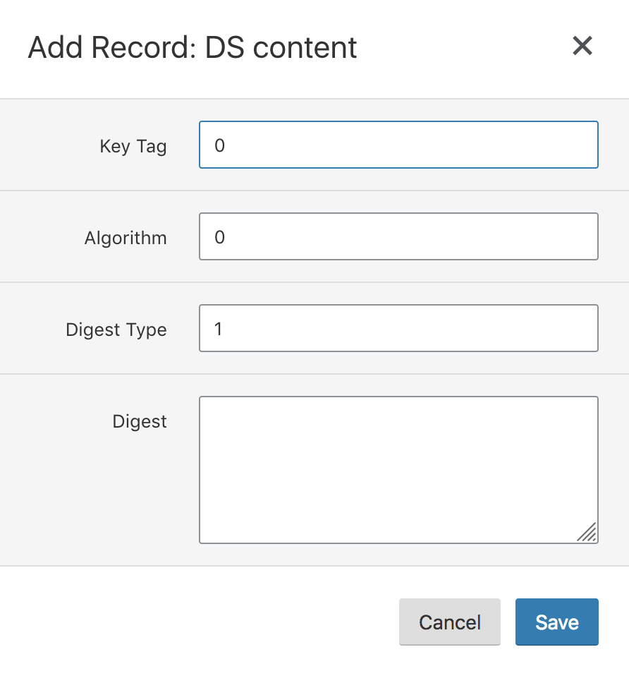Click the "Algorithm" field label
629x676 pixels.
(126, 238)
